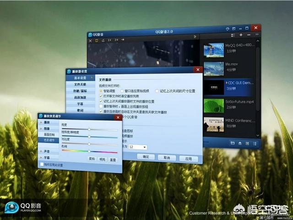Click the 确定 button in player settings
Screen dimensions: 293x220
coord(146,157)
